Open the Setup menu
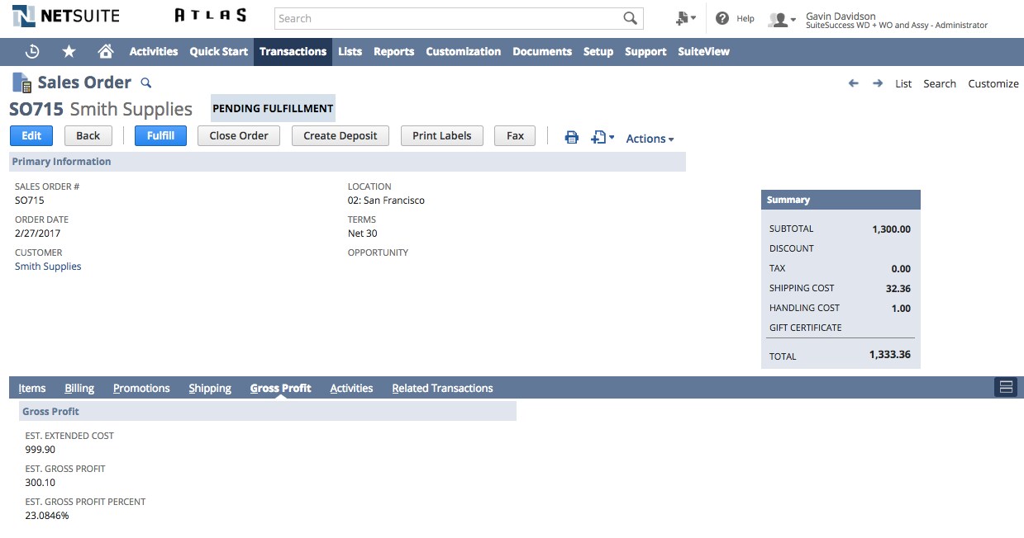 click(x=598, y=51)
